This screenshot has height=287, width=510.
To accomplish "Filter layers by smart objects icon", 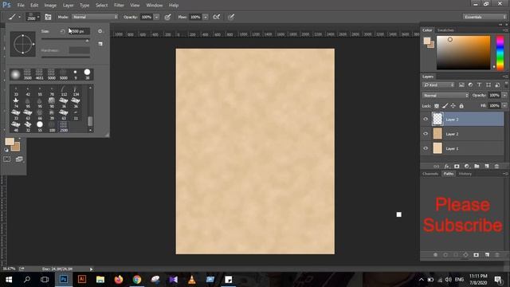I will coord(497,85).
